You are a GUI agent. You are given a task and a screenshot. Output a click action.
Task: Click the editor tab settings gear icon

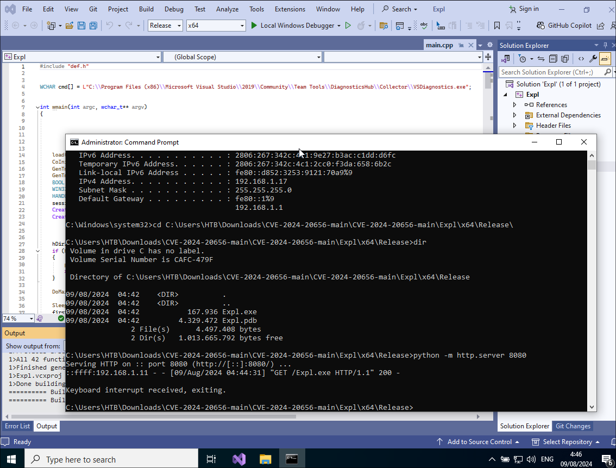pyautogui.click(x=490, y=45)
